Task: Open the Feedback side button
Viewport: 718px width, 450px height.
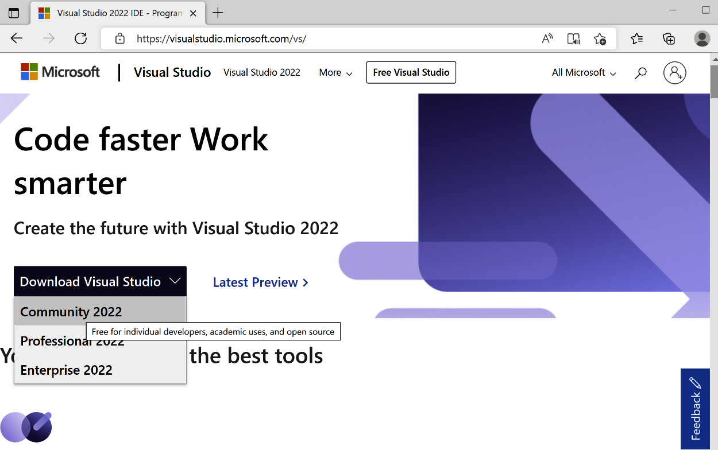Action: [x=696, y=409]
